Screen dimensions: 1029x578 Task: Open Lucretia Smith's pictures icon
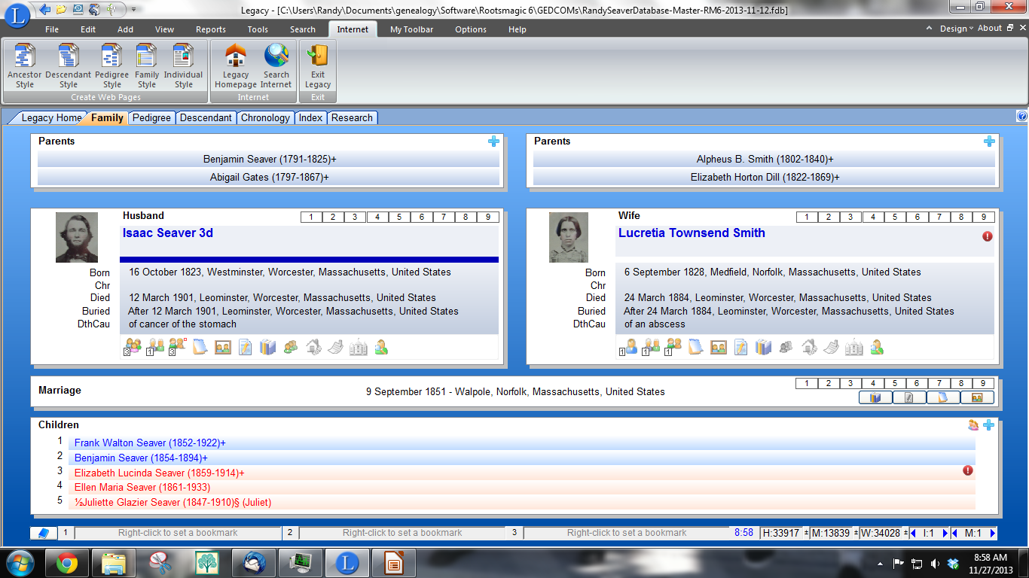(718, 347)
